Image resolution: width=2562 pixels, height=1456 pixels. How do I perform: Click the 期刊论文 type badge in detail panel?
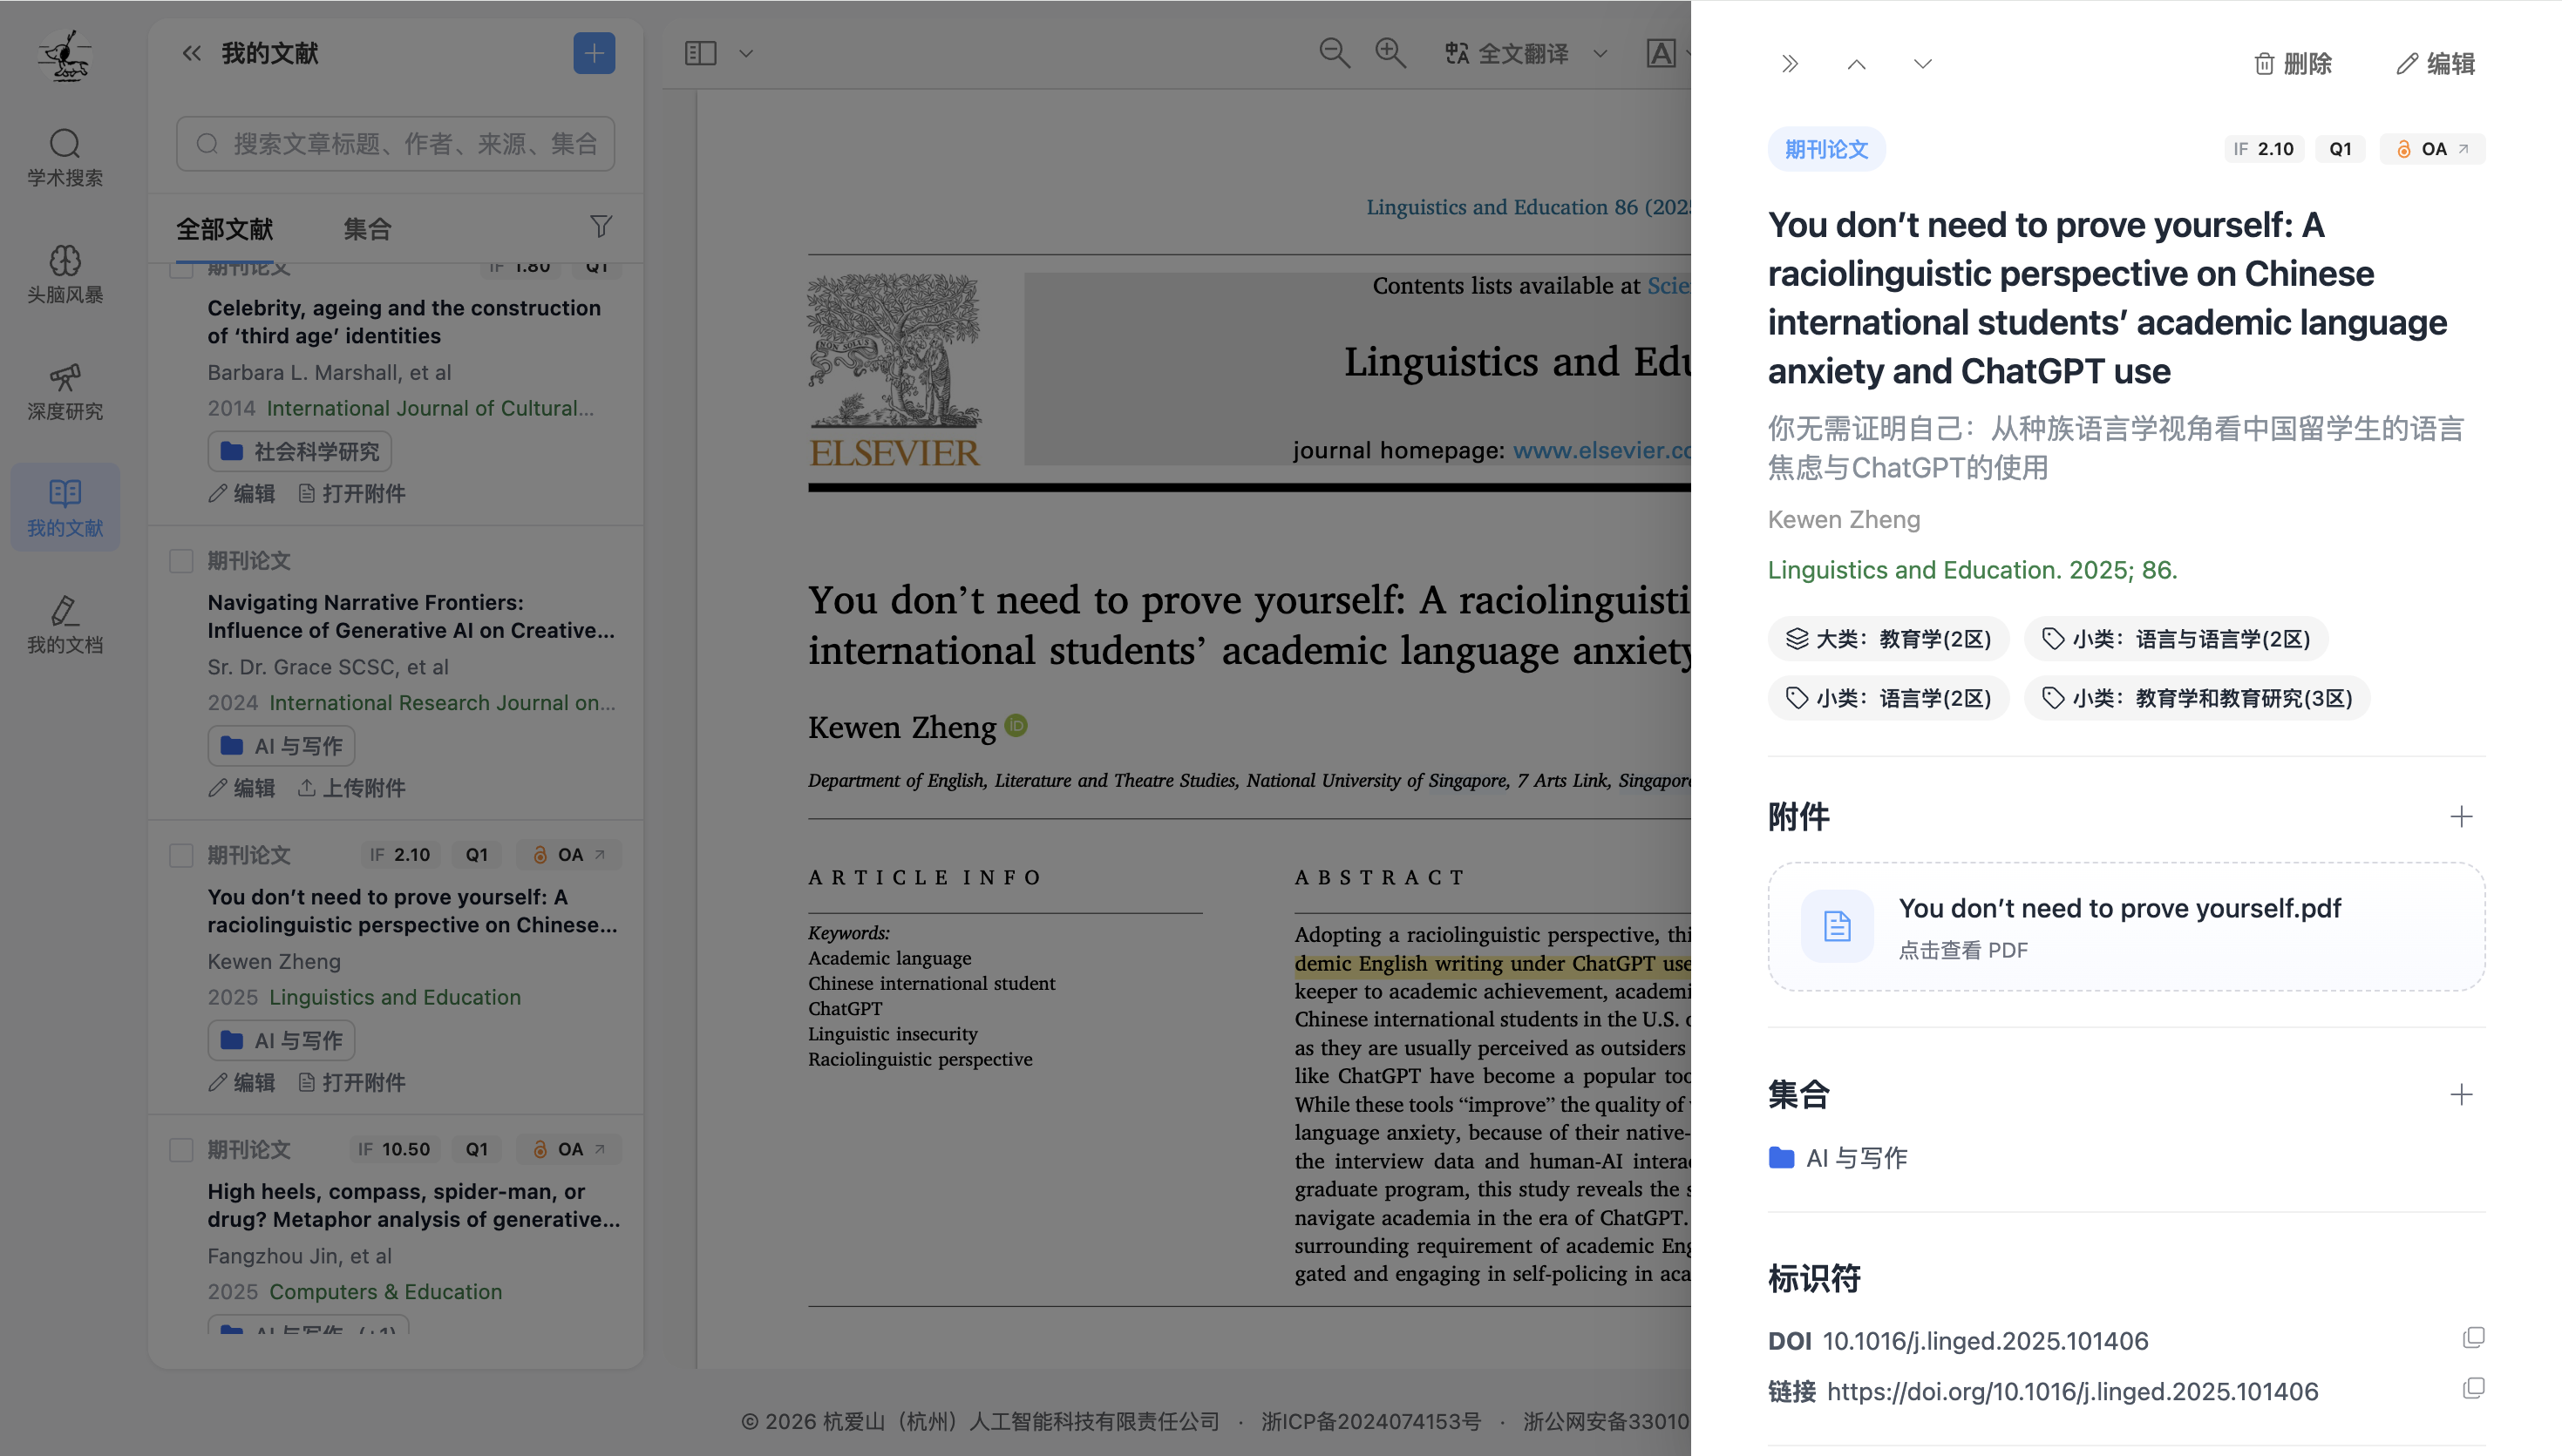tap(1825, 149)
